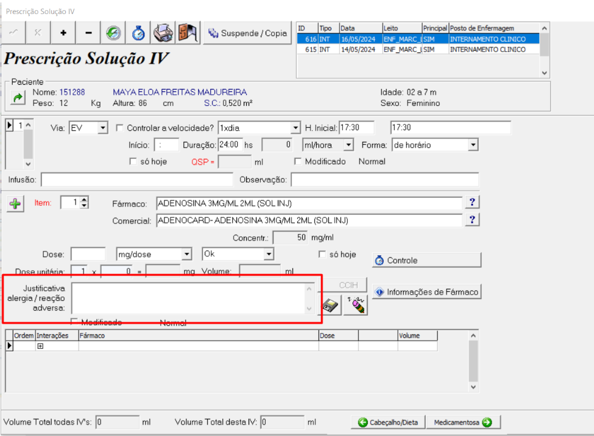Click the H. Inicial time field
This screenshot has width=594, height=436.
[356, 128]
